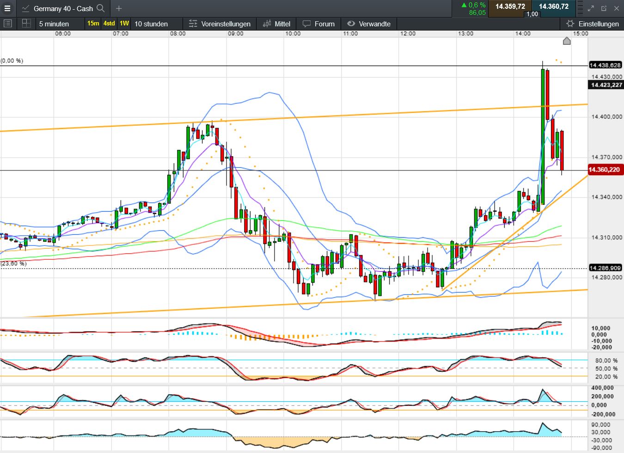Add a new chart tab with plus
The image size is (624, 453).
click(119, 8)
